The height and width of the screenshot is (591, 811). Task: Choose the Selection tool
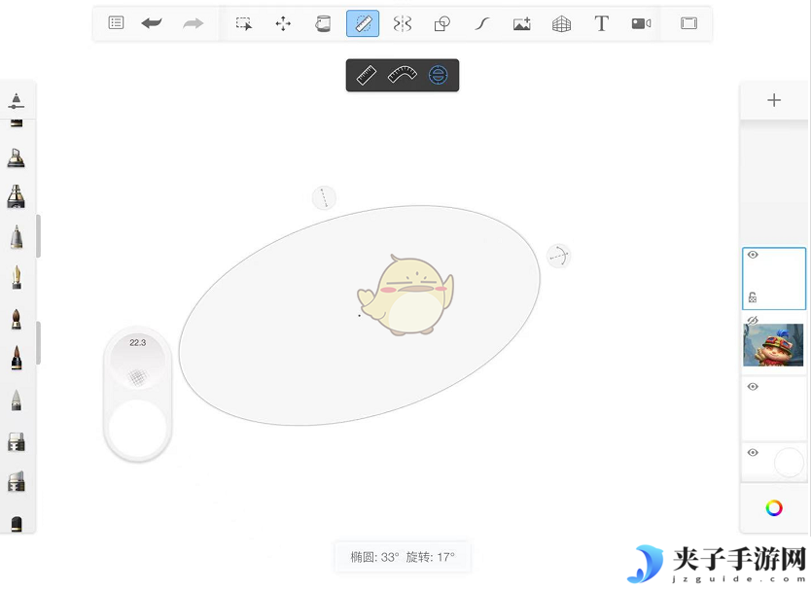tap(244, 23)
